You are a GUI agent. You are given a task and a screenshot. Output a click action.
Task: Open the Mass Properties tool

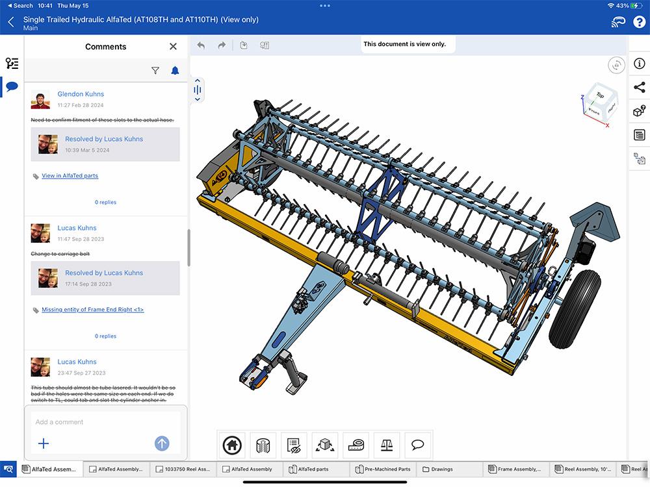click(x=387, y=445)
